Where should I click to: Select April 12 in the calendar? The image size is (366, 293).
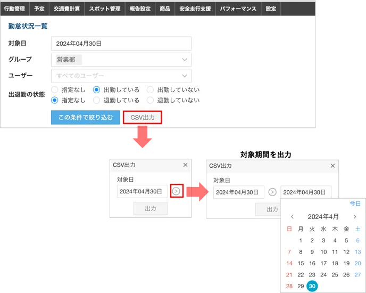(x=346, y=252)
